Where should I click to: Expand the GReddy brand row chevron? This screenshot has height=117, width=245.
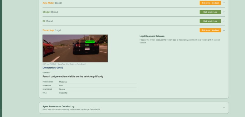click(224, 12)
